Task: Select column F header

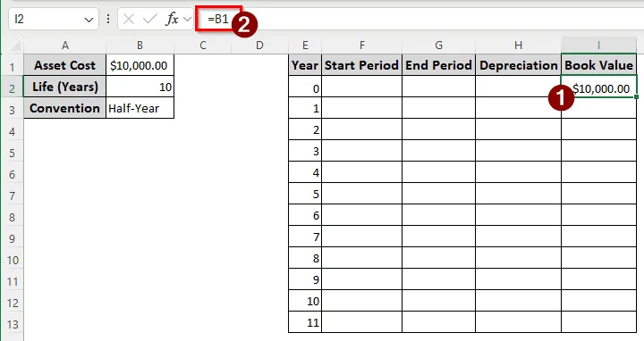Action: click(362, 46)
